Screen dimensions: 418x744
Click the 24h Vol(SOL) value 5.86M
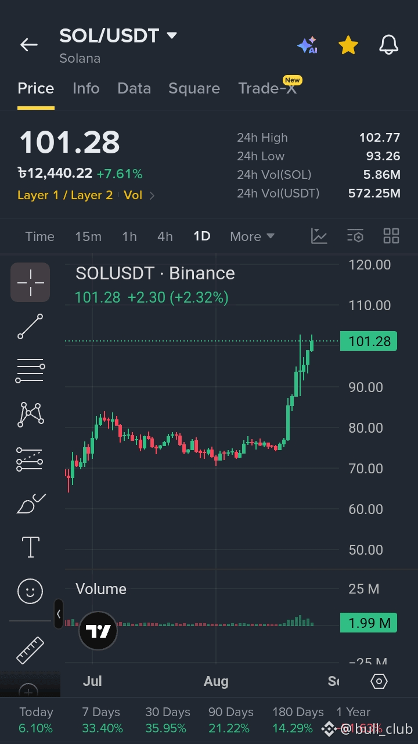[x=382, y=175]
